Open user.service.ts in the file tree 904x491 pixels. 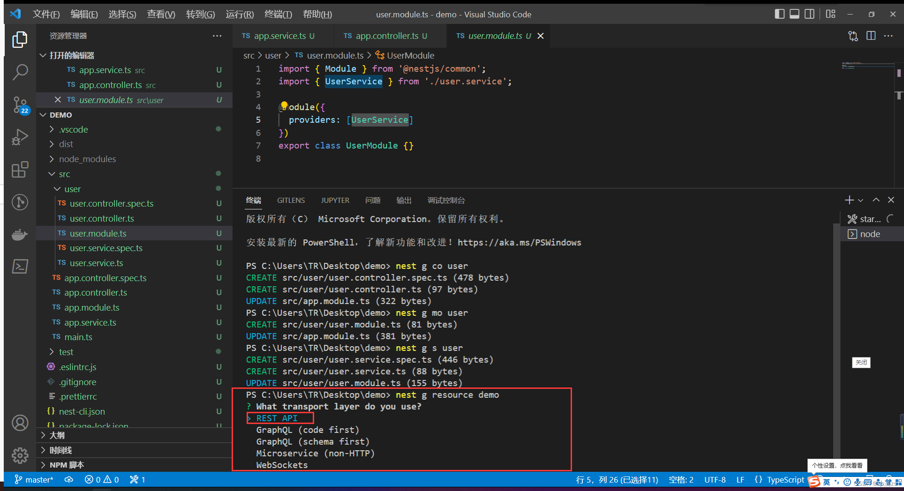click(x=96, y=263)
